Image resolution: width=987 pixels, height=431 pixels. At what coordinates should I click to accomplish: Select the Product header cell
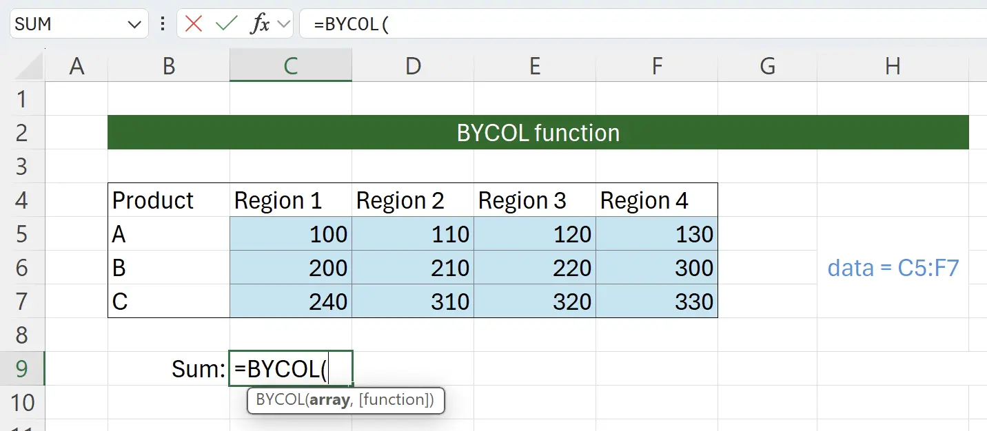168,200
